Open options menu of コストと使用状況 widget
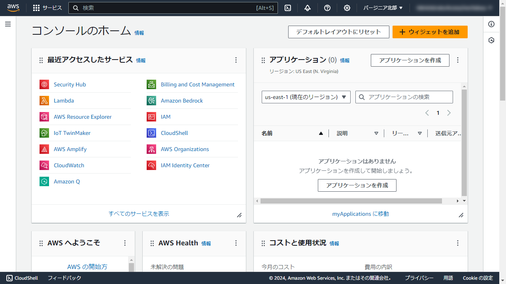The width and height of the screenshot is (506, 284). coord(458,243)
